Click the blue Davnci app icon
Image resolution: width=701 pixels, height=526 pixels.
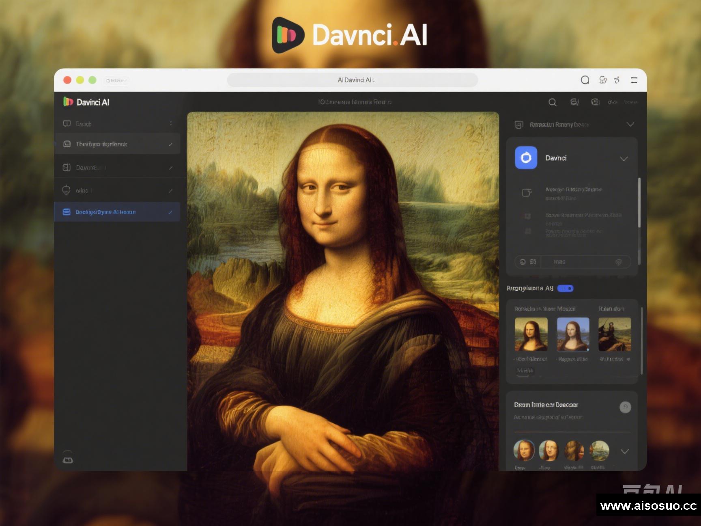click(526, 157)
